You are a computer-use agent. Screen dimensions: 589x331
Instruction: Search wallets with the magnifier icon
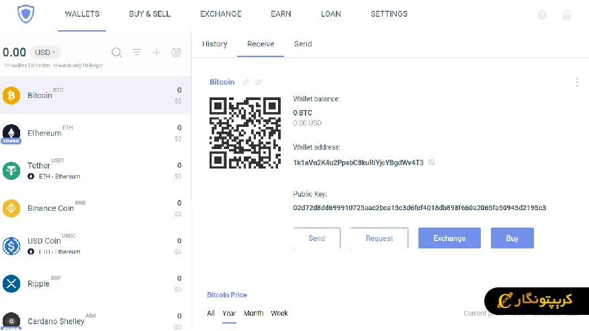pyautogui.click(x=116, y=52)
